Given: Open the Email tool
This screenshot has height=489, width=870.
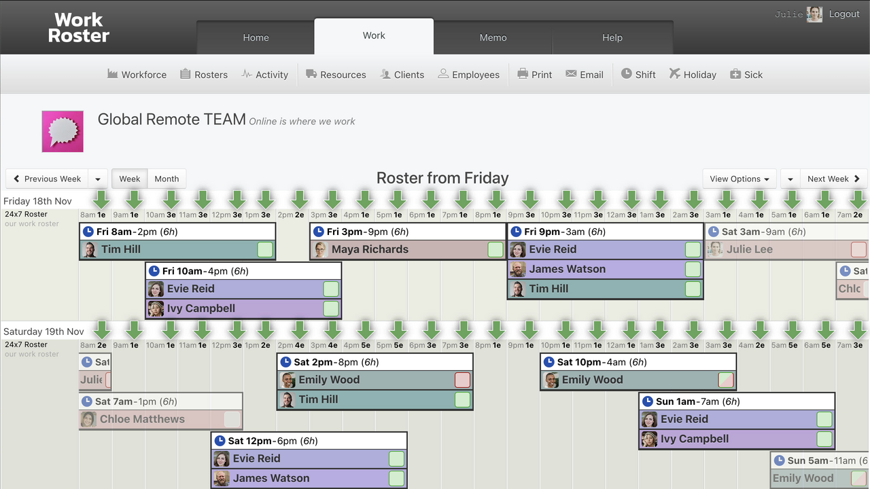Looking at the screenshot, I should [585, 75].
